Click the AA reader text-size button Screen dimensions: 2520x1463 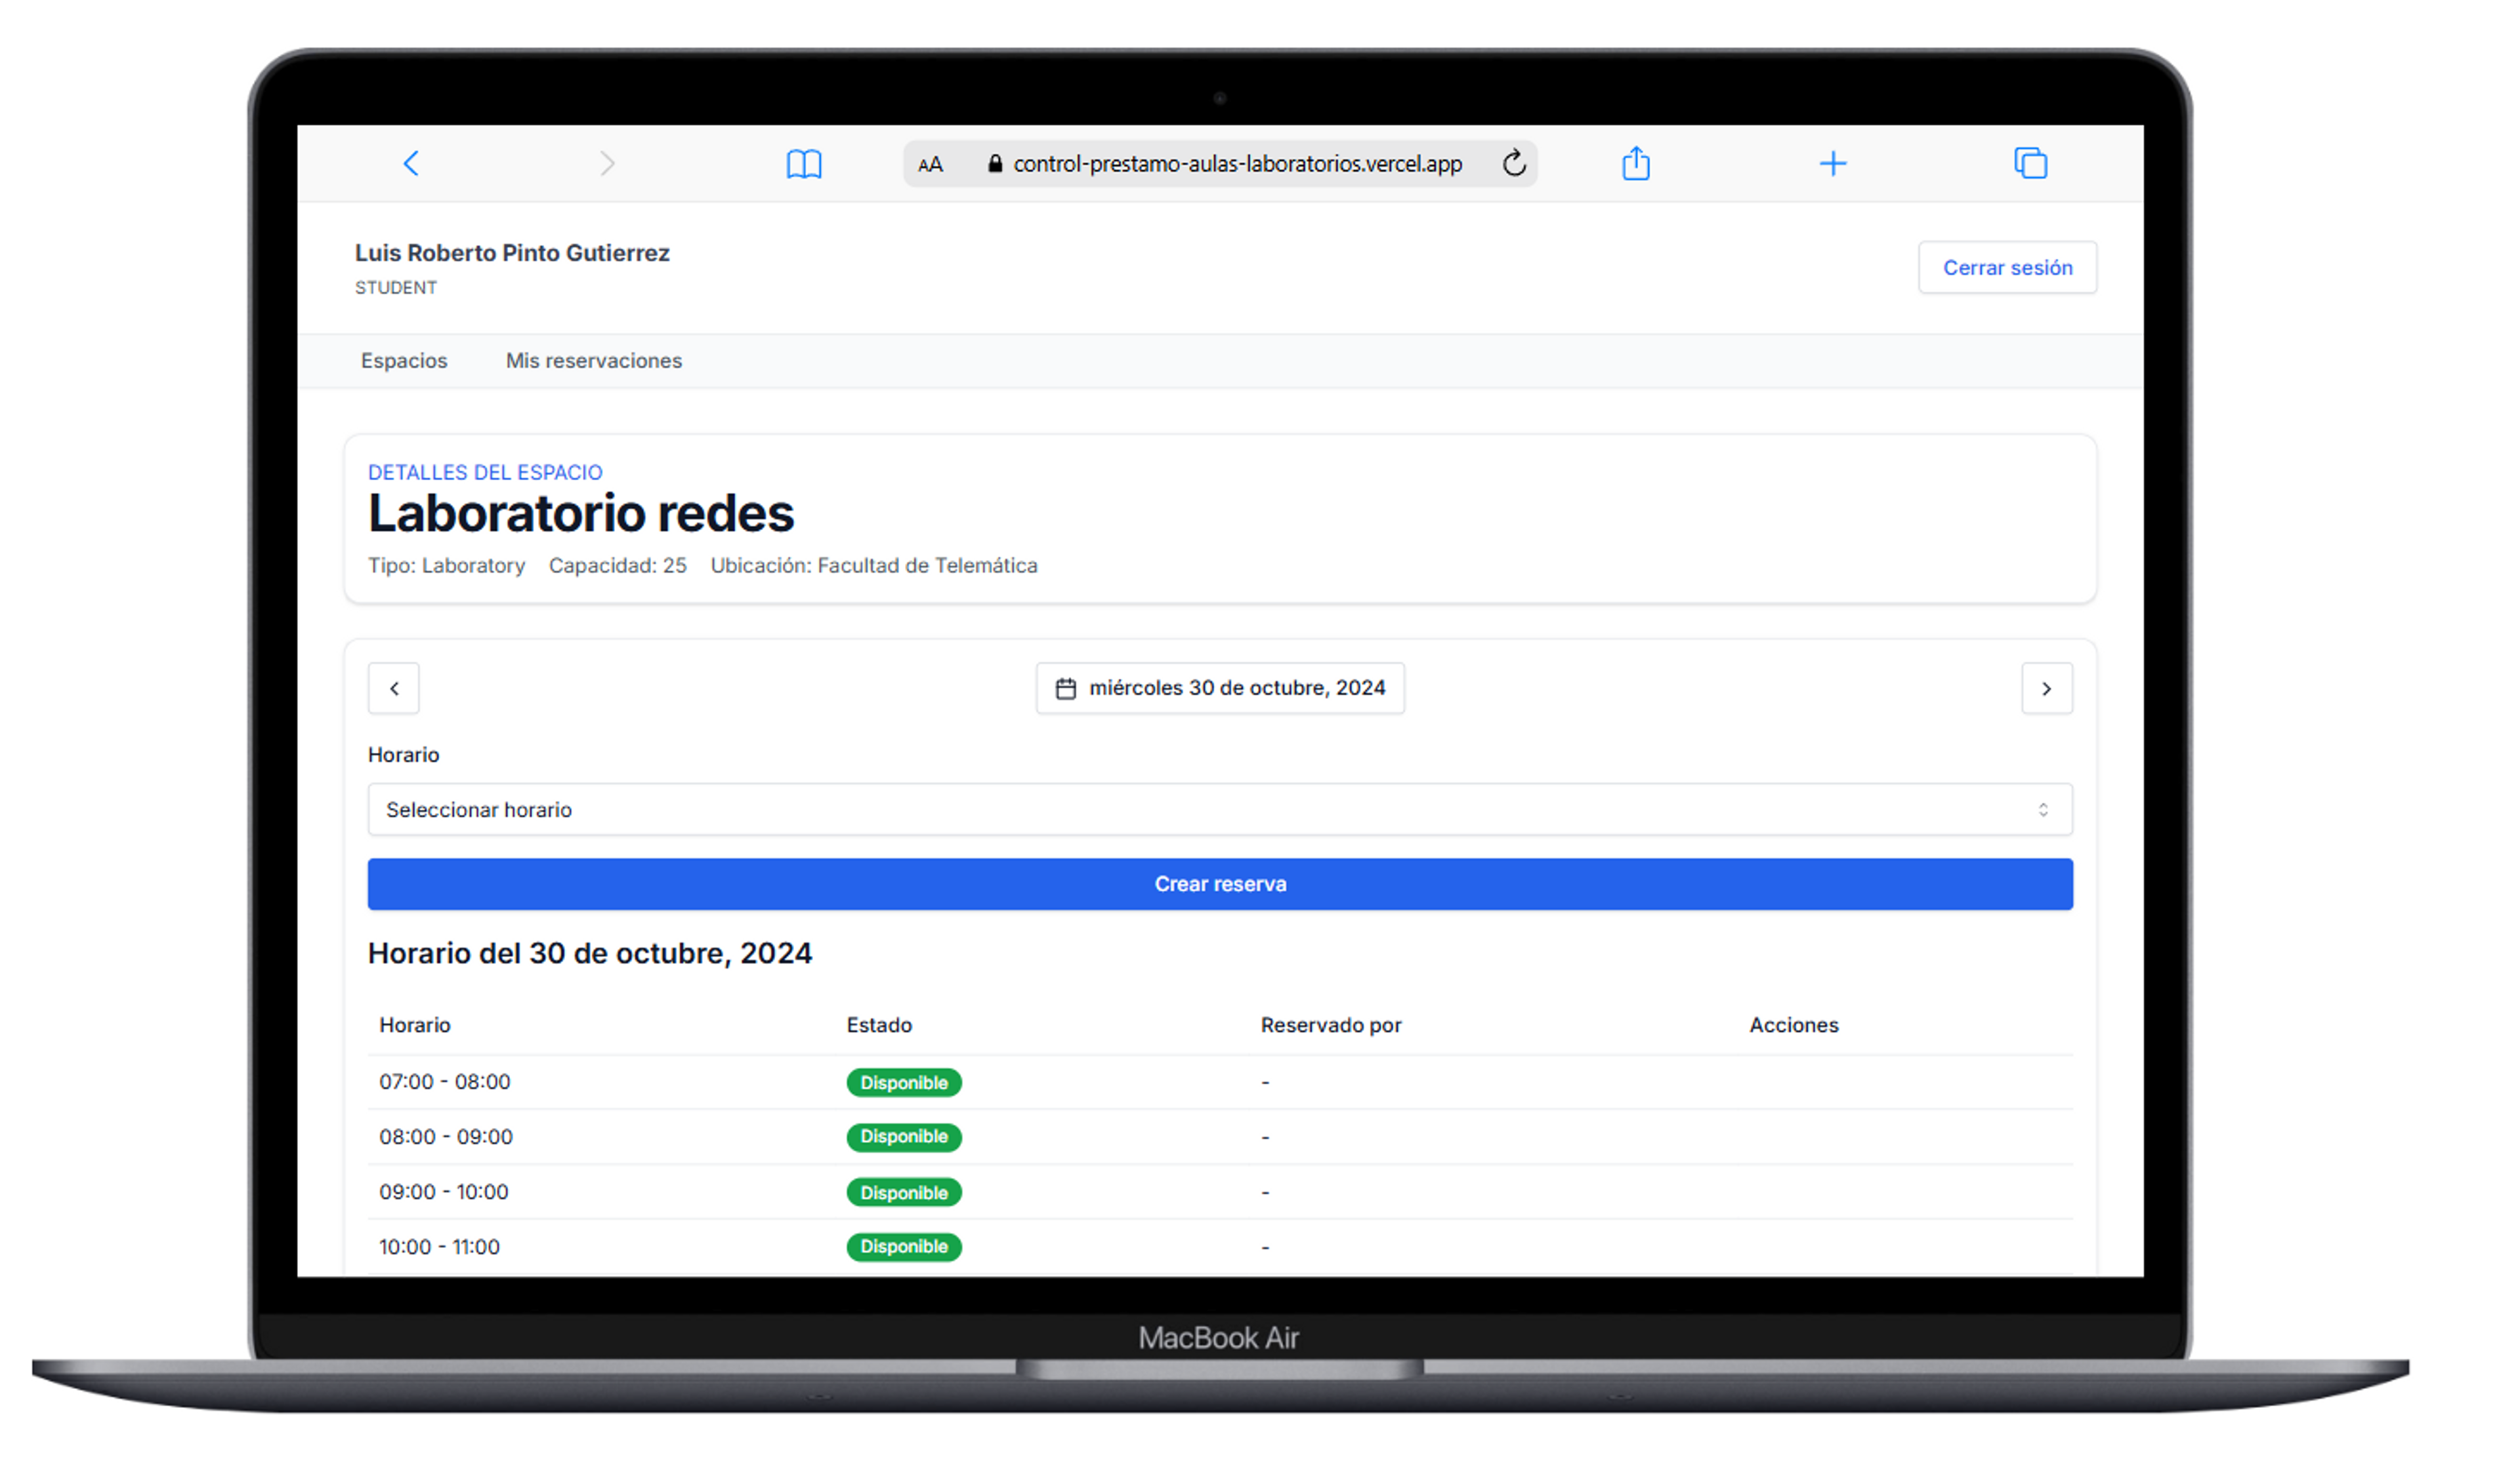(x=930, y=164)
